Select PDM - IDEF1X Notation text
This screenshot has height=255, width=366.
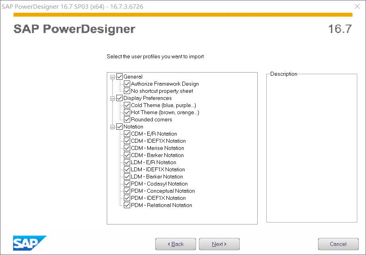coord(158,198)
